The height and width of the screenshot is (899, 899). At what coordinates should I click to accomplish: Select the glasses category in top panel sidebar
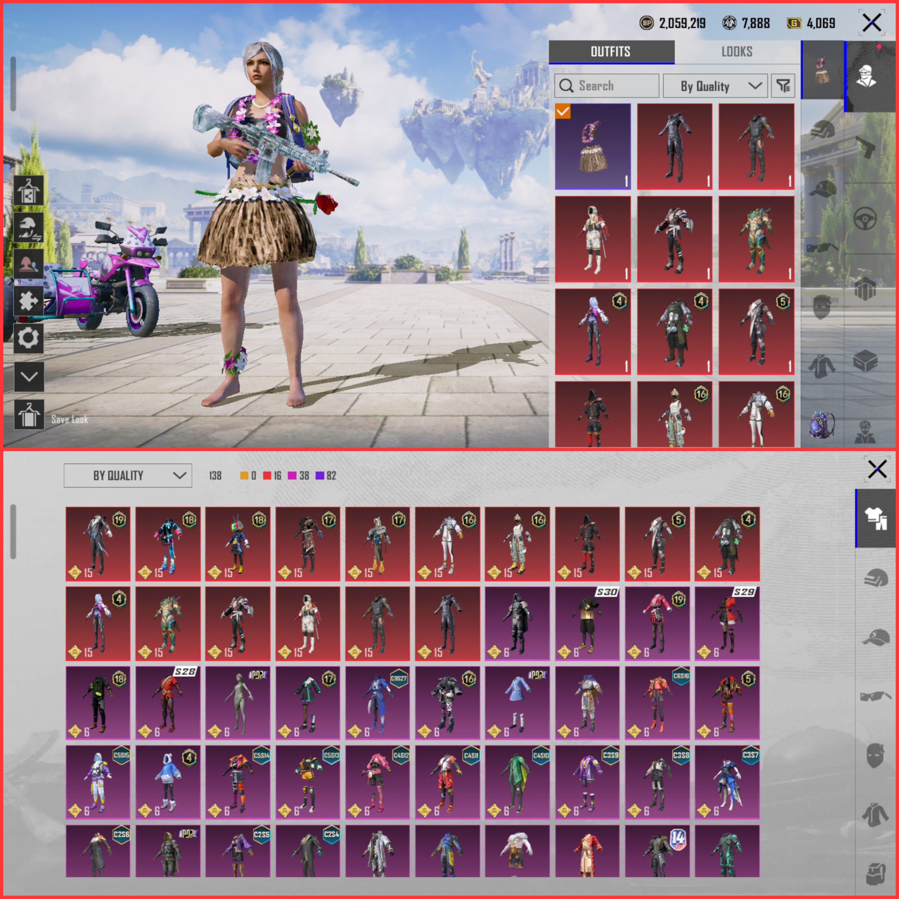point(822,248)
